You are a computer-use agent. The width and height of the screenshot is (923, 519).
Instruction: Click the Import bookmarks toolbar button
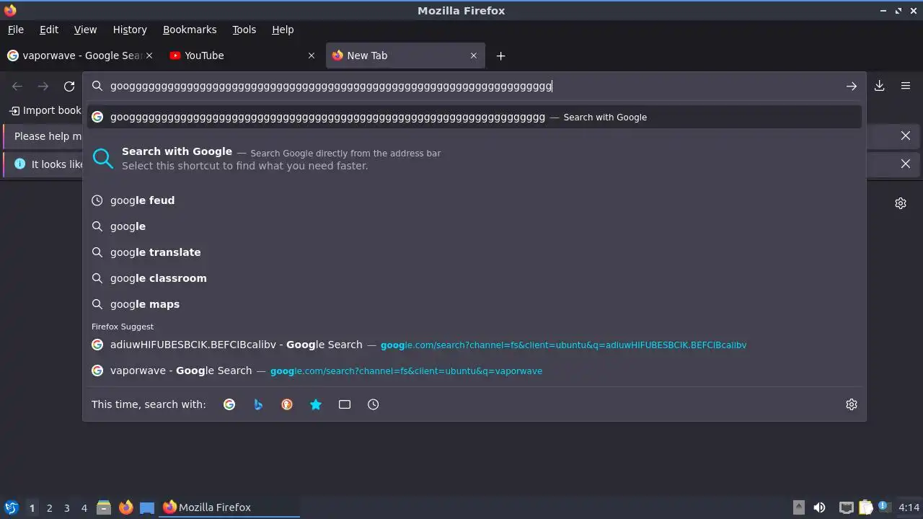click(x=45, y=110)
